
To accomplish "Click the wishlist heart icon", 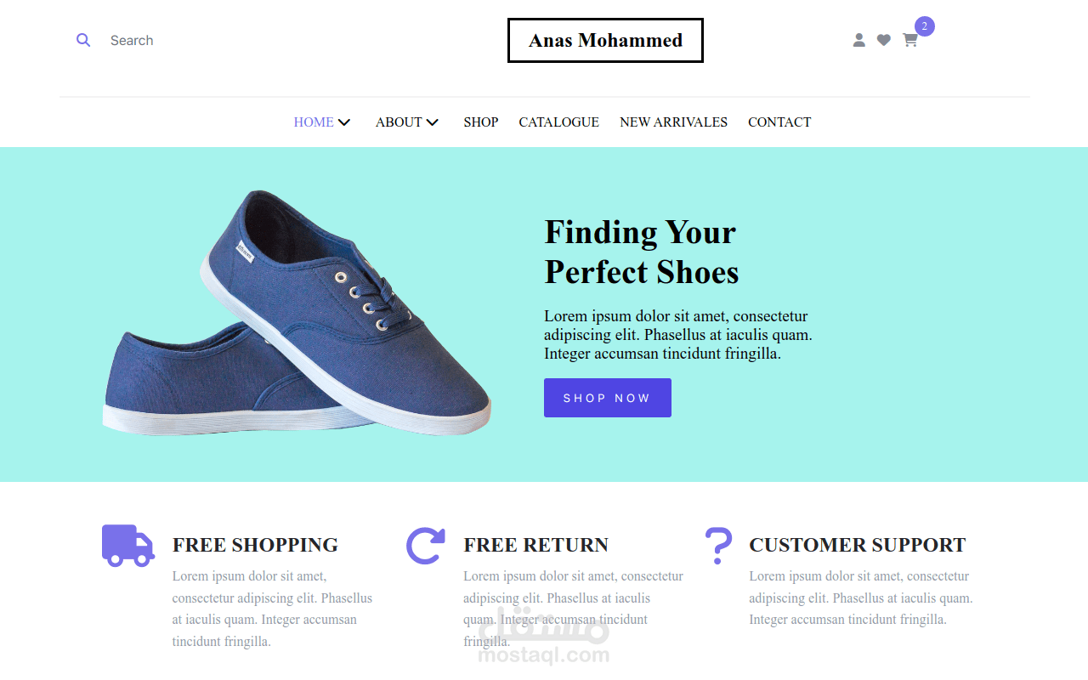I will click(x=884, y=40).
